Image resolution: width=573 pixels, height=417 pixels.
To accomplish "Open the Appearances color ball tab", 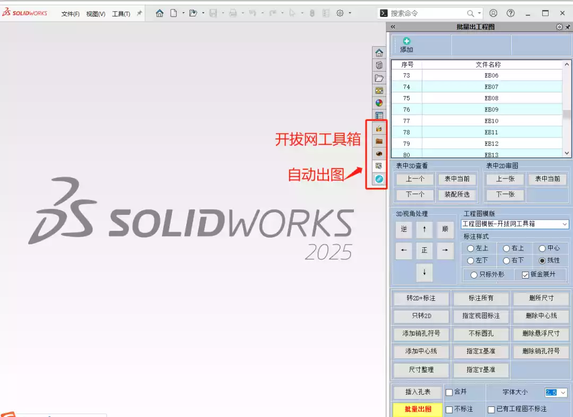I will click(x=379, y=103).
